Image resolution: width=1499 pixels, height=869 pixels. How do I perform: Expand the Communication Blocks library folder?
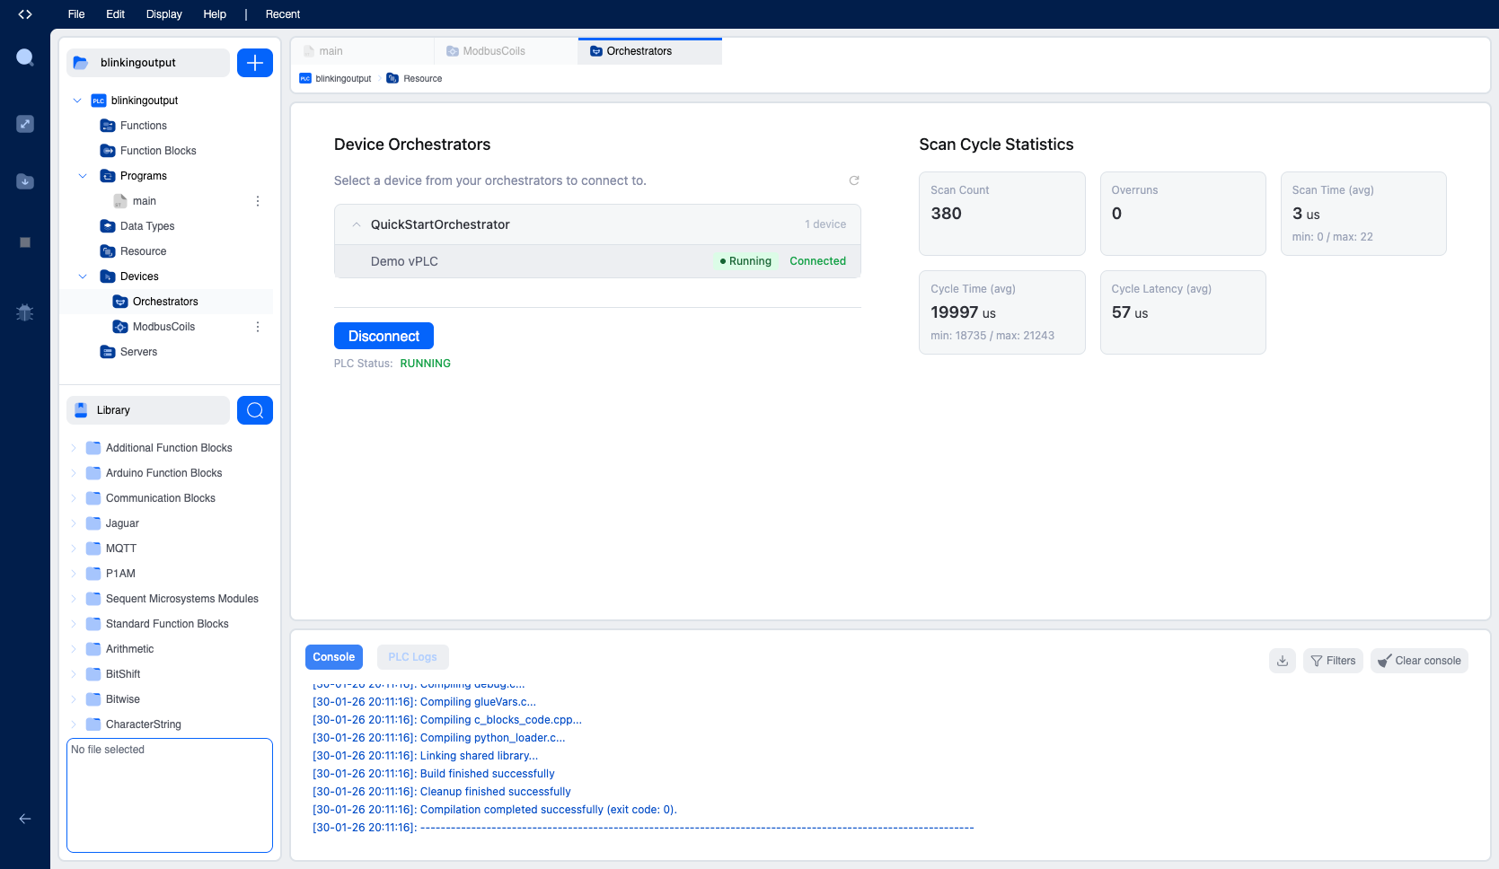(x=74, y=498)
